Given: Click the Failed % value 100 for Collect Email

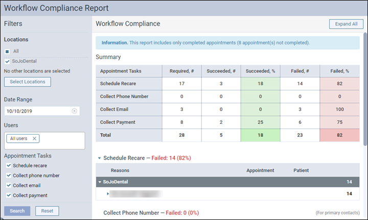Looking at the screenshot, I should coord(339,109).
